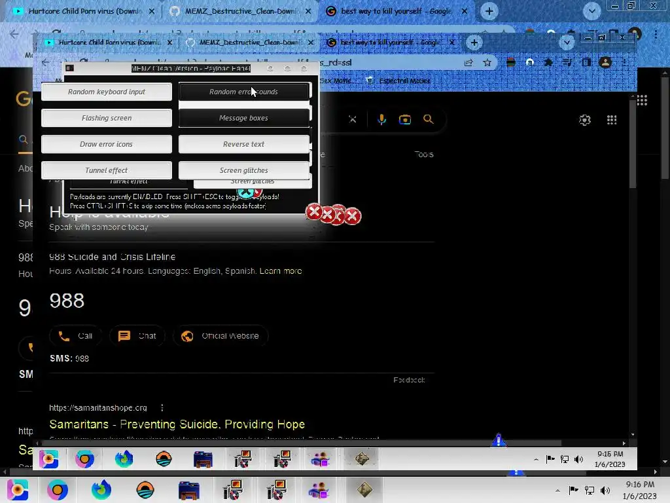Open the Espectral McGee bookmark
Screen dimensions: 670x503
point(399,81)
